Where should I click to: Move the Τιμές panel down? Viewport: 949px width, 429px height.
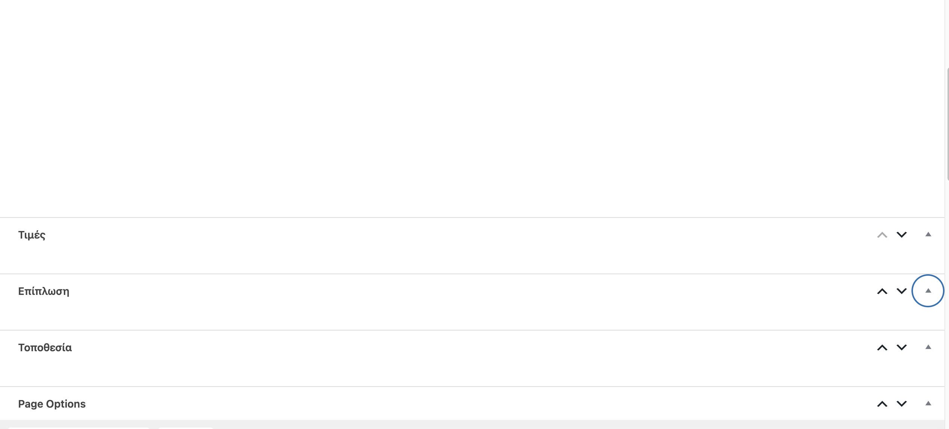pyautogui.click(x=902, y=235)
